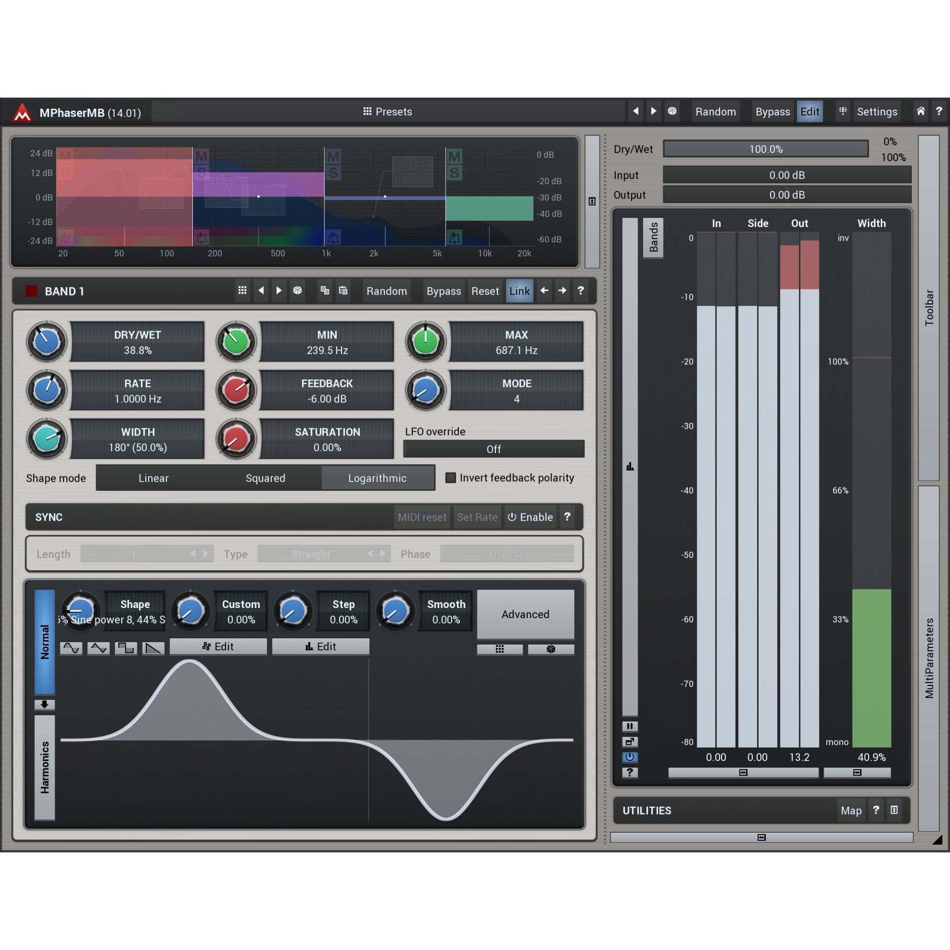Open the Bands meter tab

[x=653, y=237]
